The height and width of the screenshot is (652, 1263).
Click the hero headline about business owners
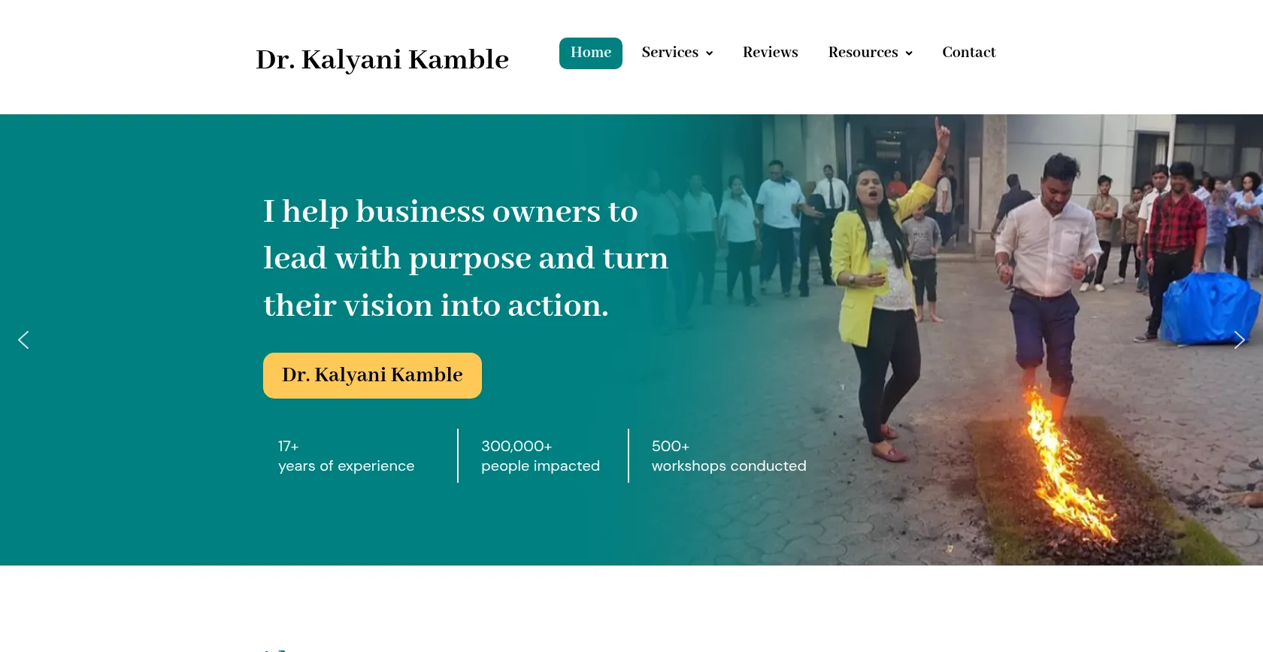(465, 258)
